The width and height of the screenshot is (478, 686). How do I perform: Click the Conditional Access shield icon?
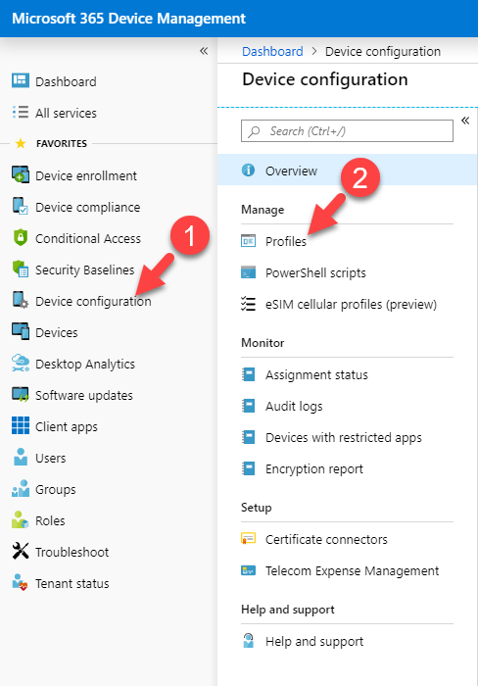click(x=21, y=237)
